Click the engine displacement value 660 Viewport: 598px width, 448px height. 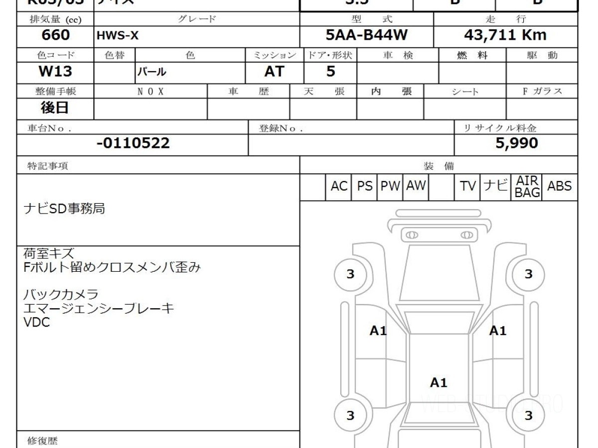tap(55, 35)
